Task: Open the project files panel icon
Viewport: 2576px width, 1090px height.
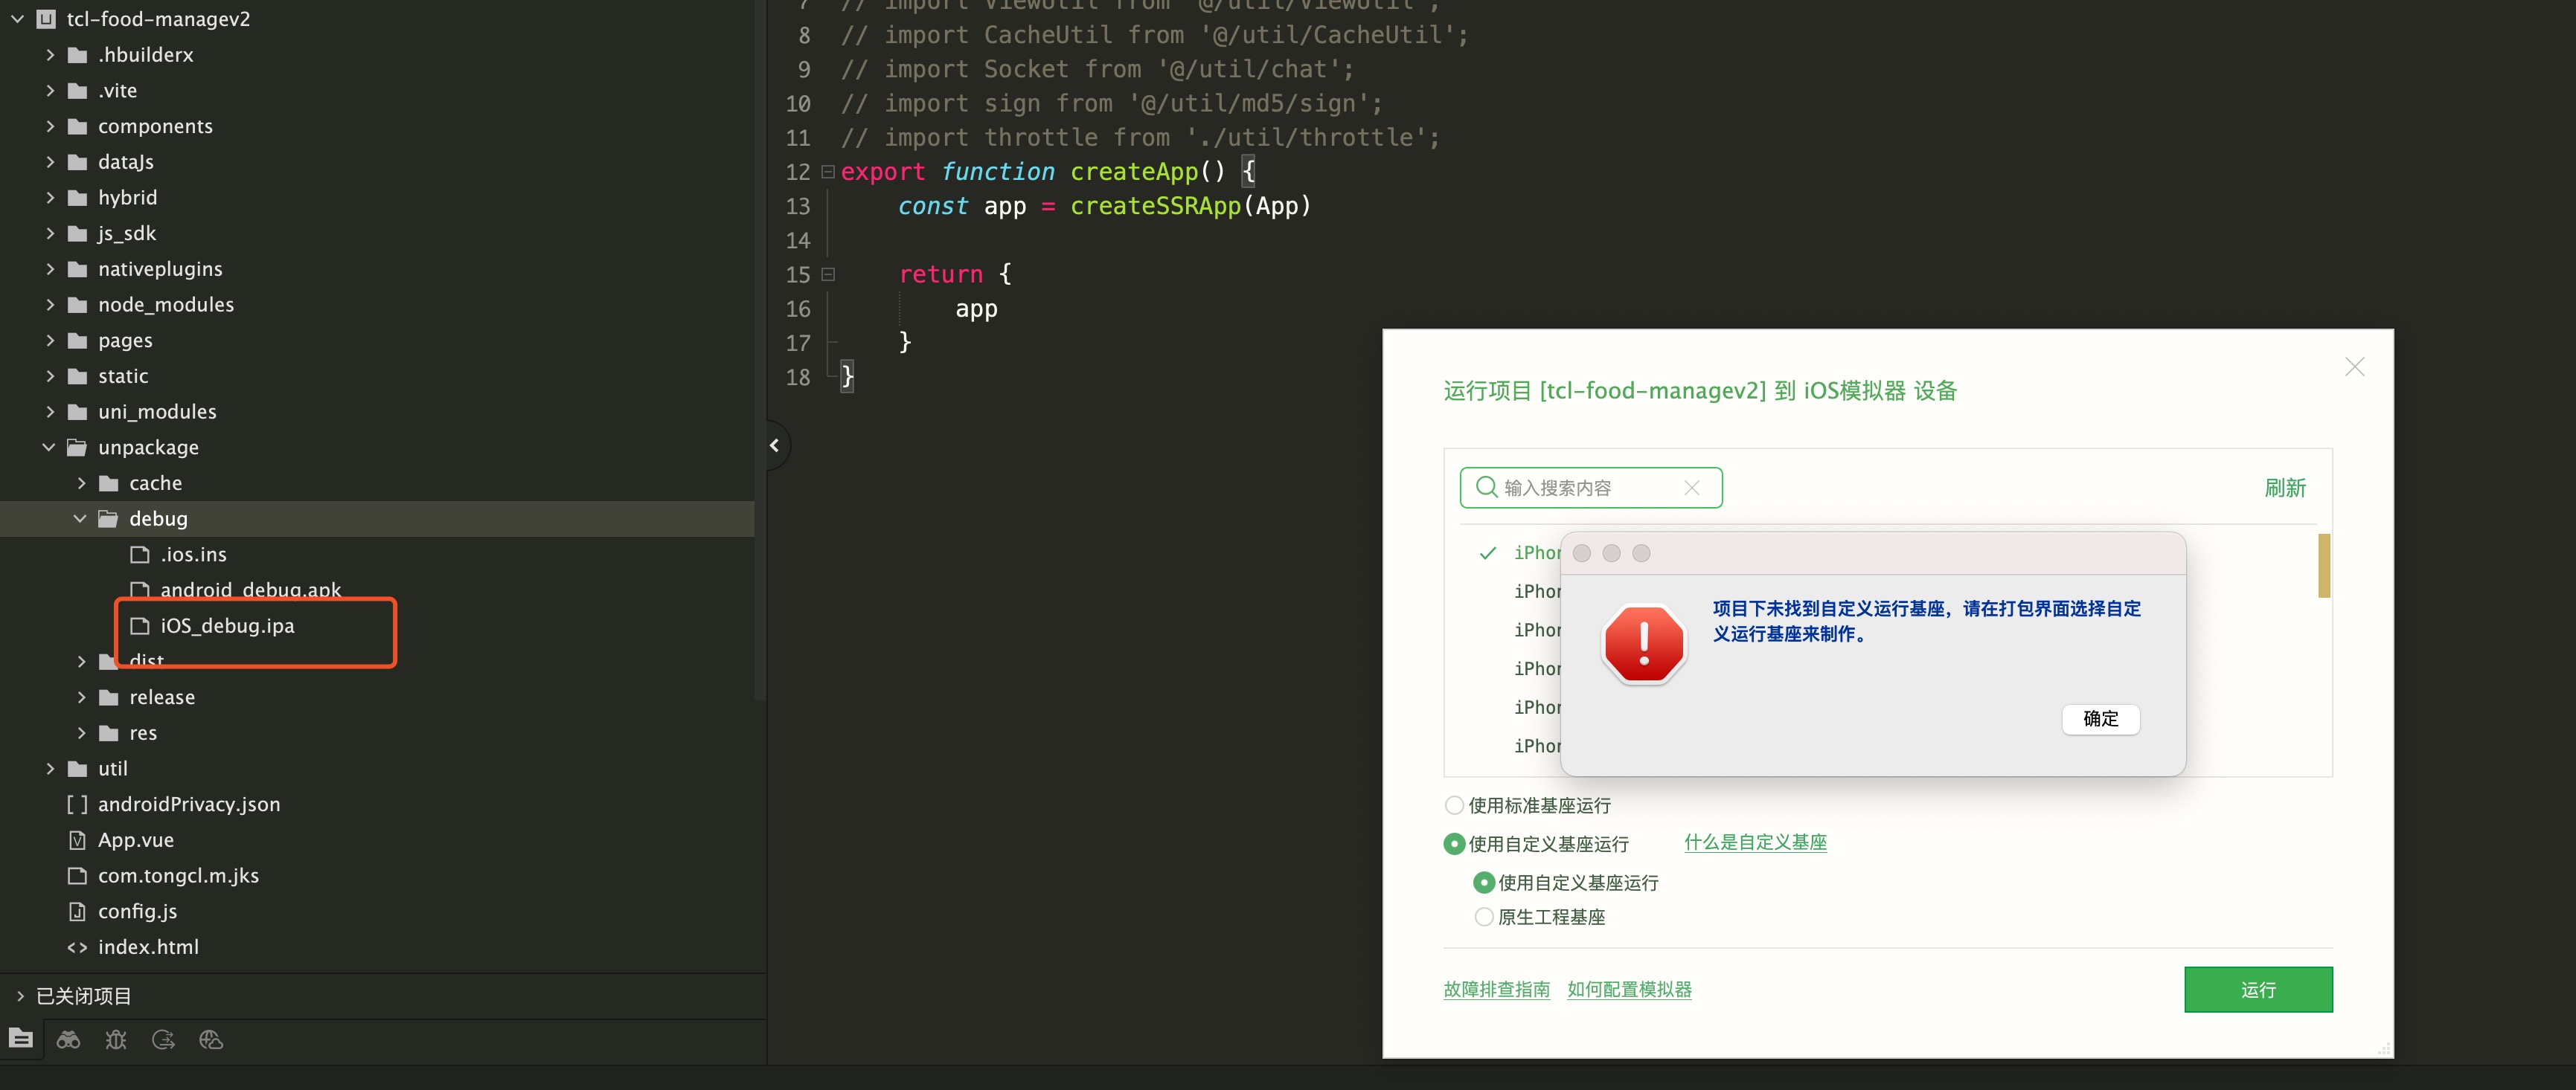Action: click(x=21, y=1039)
